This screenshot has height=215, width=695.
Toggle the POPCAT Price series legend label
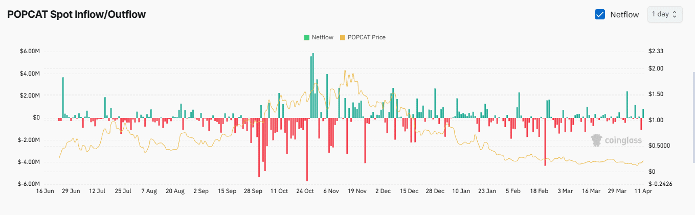[x=366, y=37]
